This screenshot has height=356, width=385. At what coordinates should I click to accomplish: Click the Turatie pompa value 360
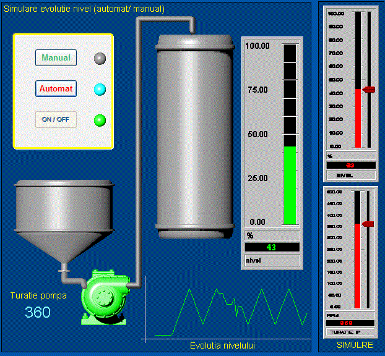[38, 313]
